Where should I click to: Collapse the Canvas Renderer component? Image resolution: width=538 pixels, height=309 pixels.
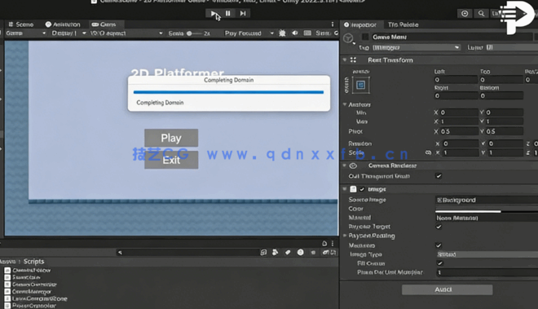coord(345,166)
